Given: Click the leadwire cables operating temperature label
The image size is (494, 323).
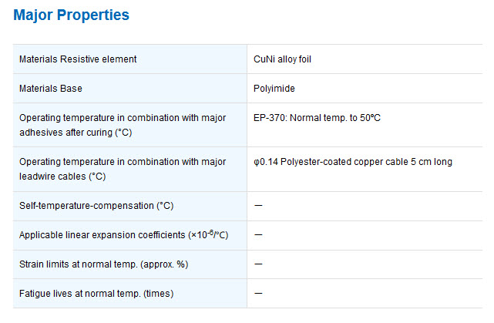Looking at the screenshot, I should point(123,169).
